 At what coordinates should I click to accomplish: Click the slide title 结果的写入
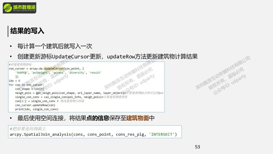point(27,31)
